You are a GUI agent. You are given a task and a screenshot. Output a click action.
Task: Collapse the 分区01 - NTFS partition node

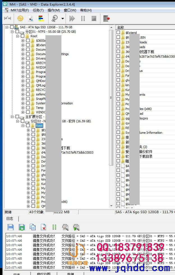12,32
